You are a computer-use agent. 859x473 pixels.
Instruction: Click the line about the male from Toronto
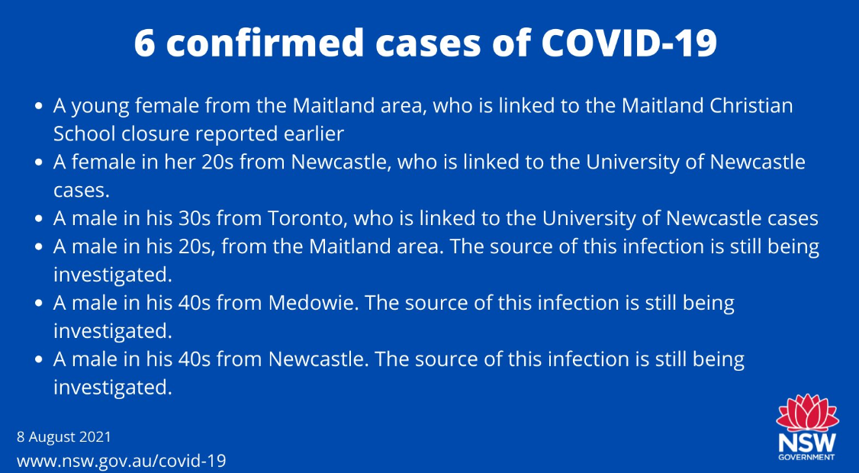(x=436, y=218)
